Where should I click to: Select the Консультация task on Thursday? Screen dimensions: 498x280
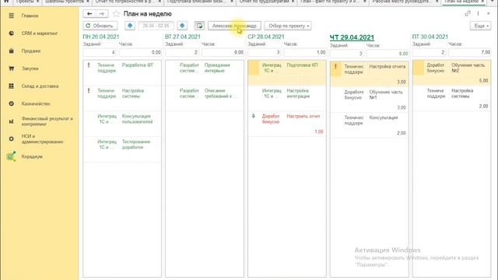(370, 125)
